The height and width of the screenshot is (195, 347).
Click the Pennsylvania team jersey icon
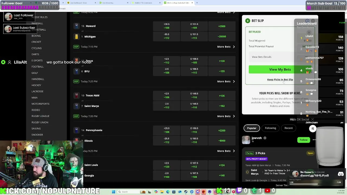tap(76, 130)
